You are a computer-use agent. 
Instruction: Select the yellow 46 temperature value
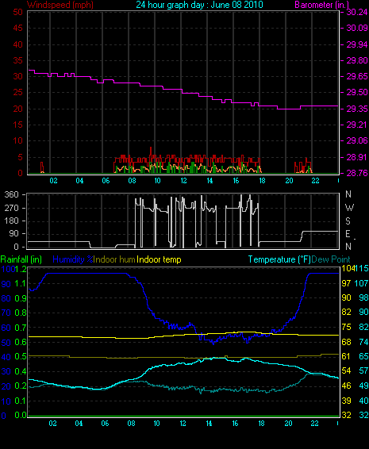coord(346,386)
